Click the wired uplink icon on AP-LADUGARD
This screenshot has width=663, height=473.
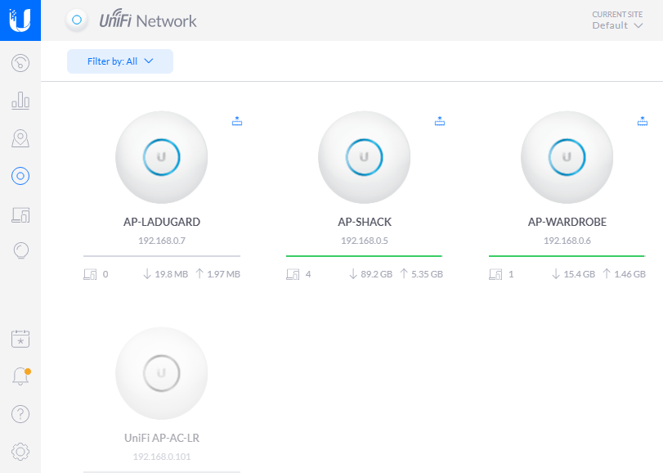coord(237,121)
